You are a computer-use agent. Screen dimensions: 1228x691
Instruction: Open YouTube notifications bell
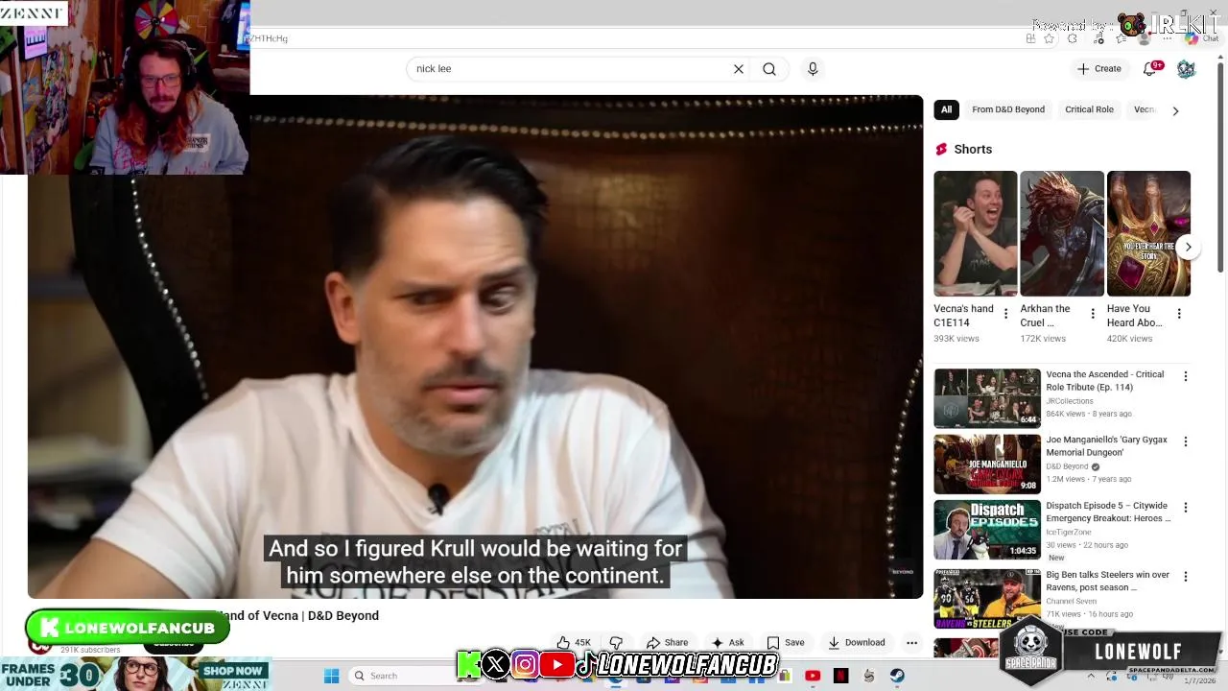1149,68
